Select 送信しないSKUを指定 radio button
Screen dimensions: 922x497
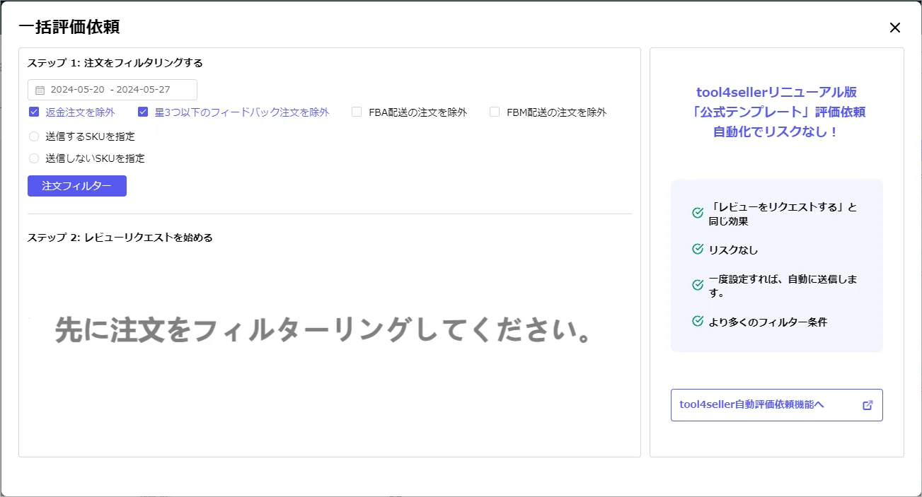click(x=34, y=158)
